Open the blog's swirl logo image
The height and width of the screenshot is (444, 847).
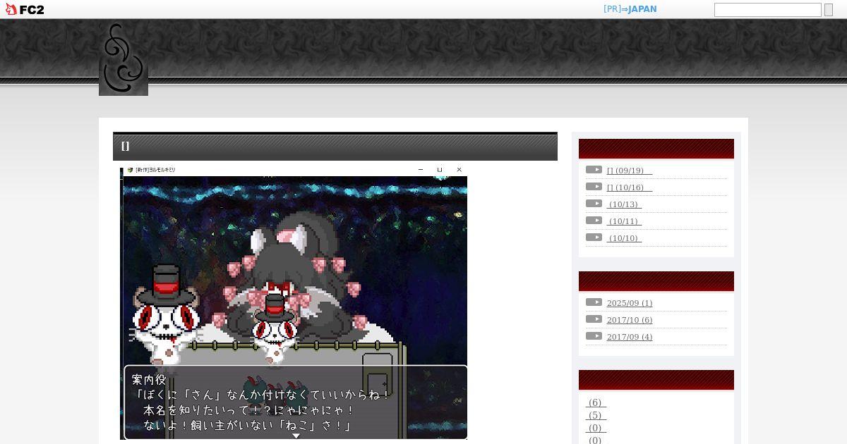pos(124,59)
